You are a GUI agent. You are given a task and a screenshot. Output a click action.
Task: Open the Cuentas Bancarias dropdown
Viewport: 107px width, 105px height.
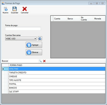pyautogui.click(x=21, y=38)
